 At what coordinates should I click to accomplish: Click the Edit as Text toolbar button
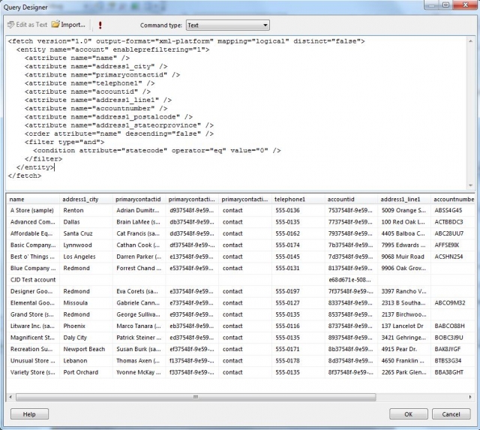click(x=27, y=25)
